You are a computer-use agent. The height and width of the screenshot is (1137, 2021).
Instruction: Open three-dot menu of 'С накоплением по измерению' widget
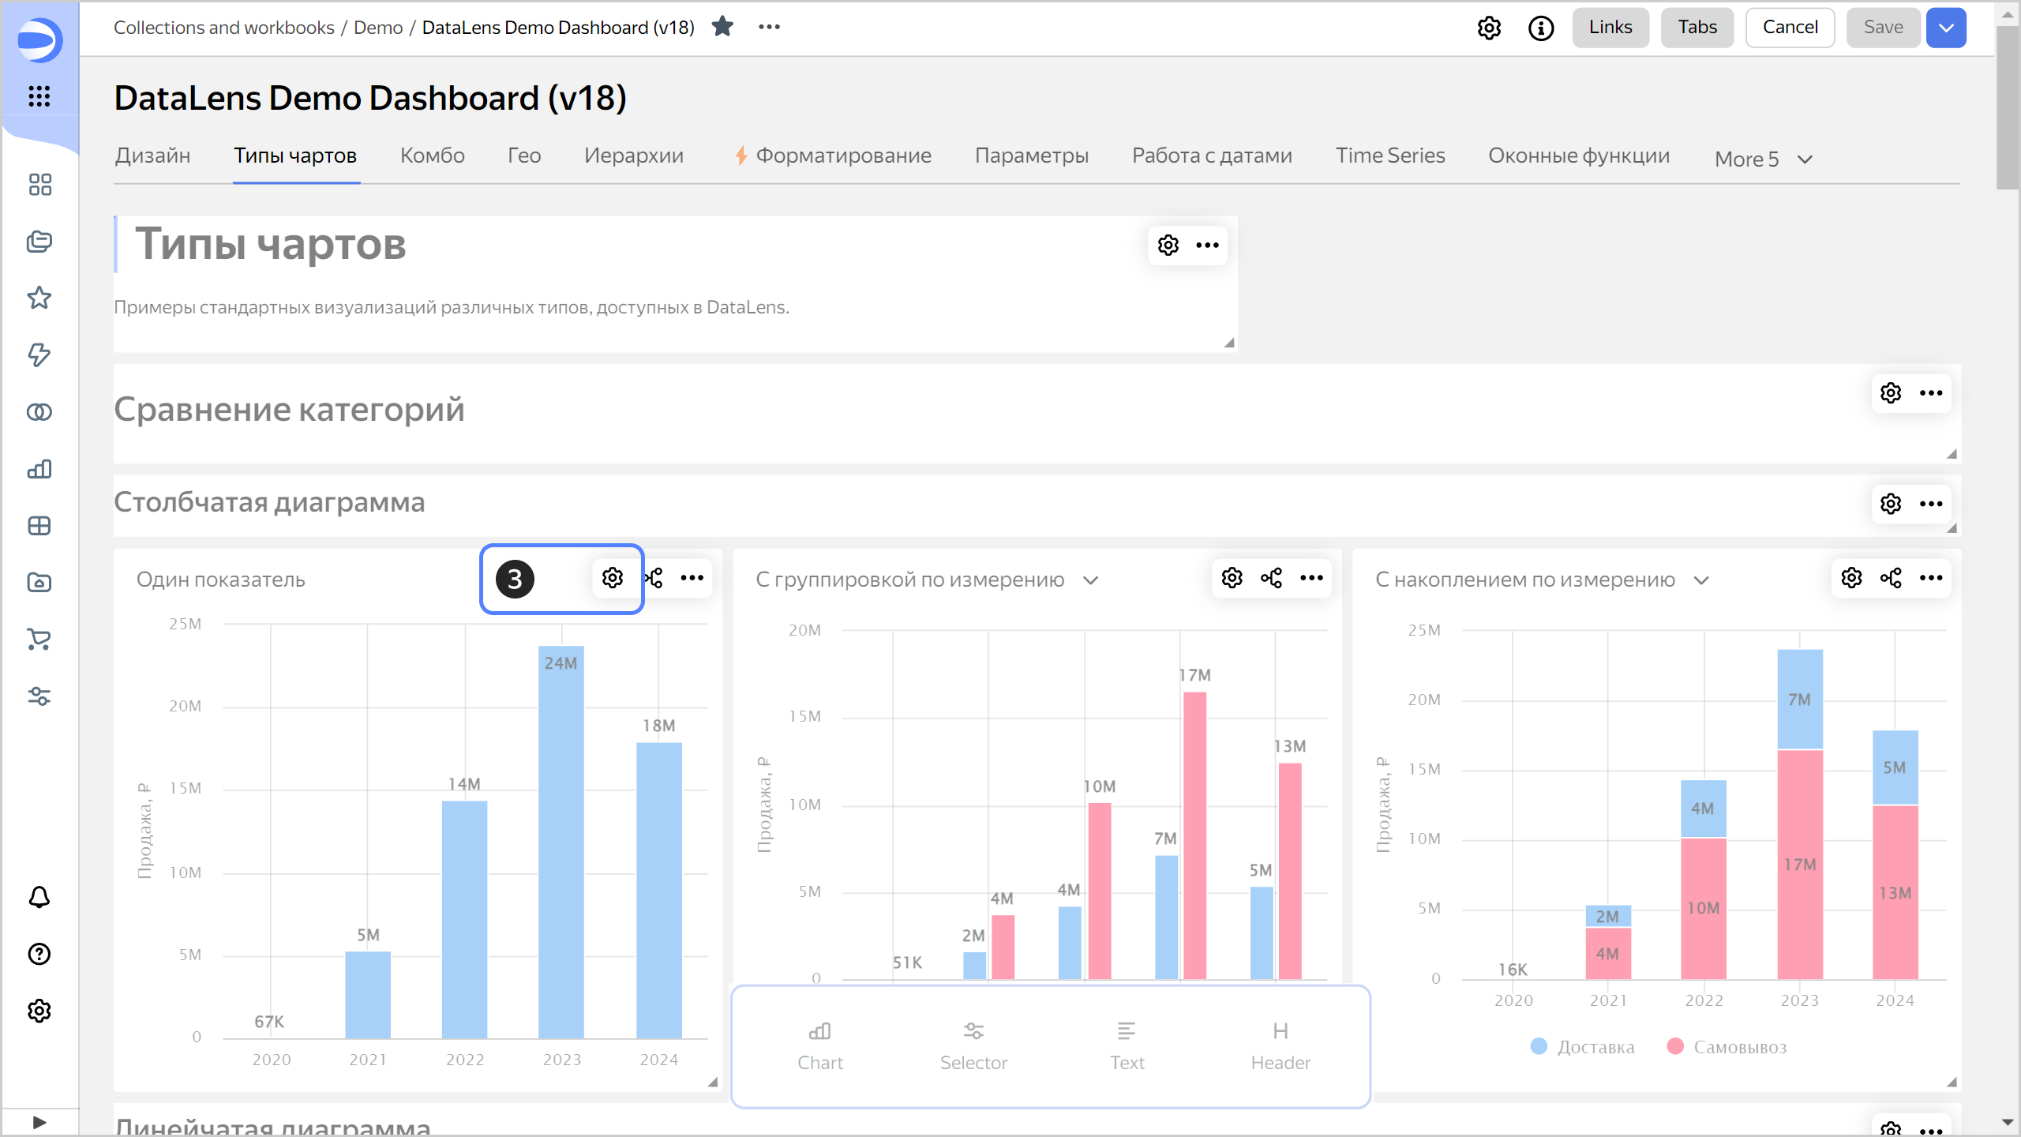1931,578
